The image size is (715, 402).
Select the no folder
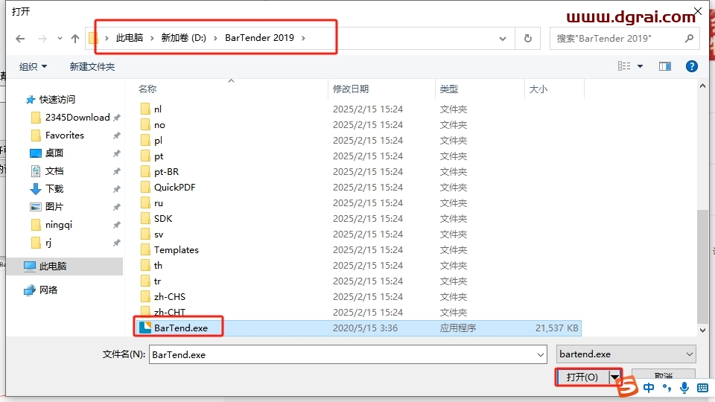click(159, 125)
